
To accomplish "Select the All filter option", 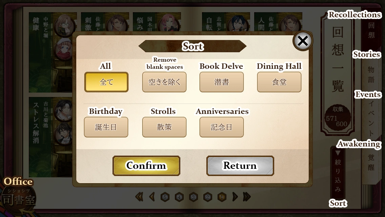I will pyautogui.click(x=106, y=82).
